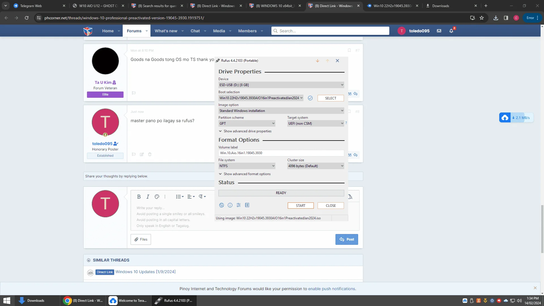The image size is (544, 306).
Task: Toggle Italic formatting in reply editor
Action: (x=148, y=197)
